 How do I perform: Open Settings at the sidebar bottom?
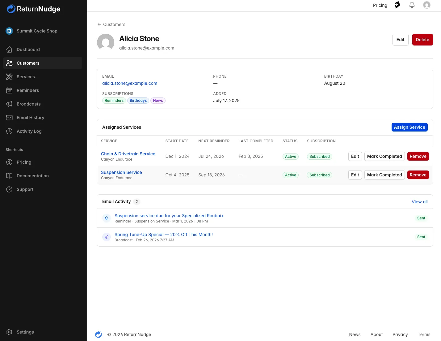tap(25, 332)
